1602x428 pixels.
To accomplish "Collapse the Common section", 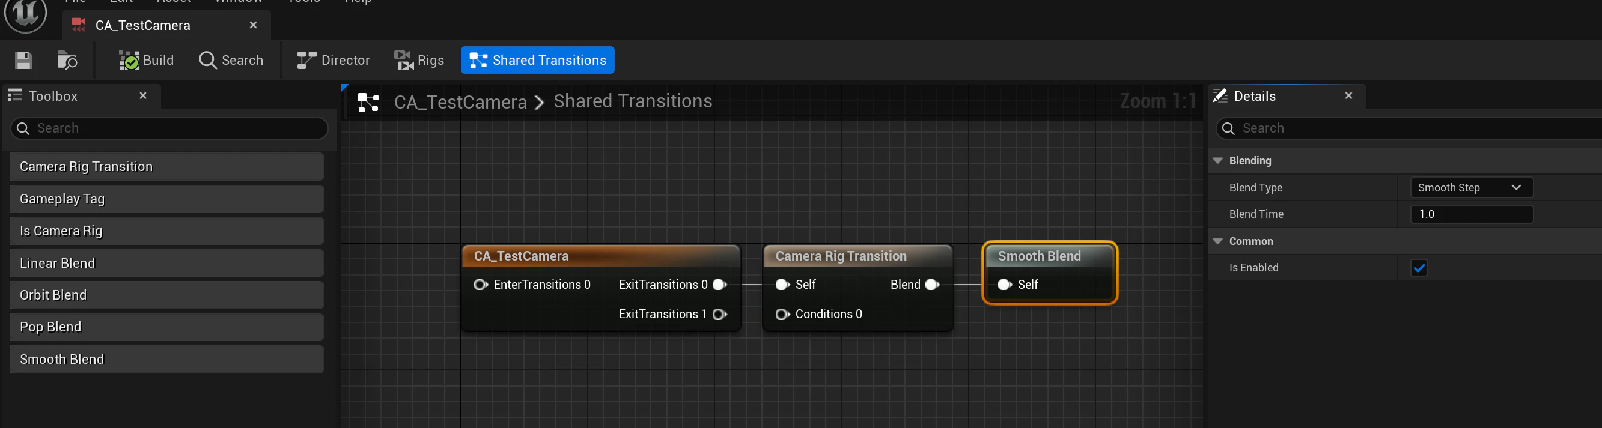I will pos(1217,241).
